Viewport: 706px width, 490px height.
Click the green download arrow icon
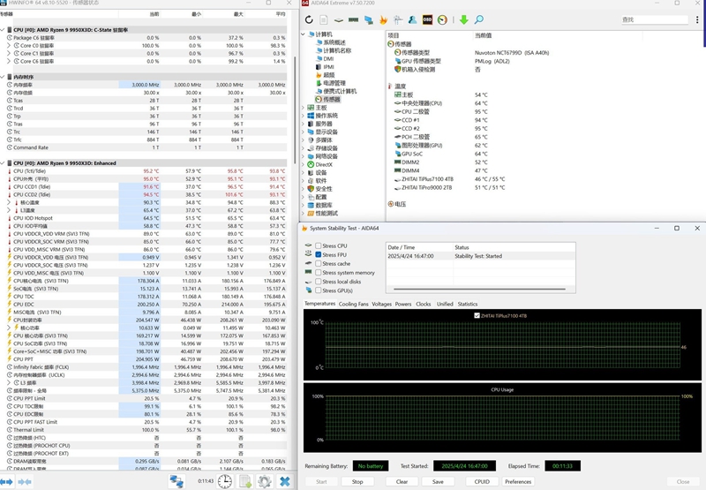pyautogui.click(x=463, y=19)
